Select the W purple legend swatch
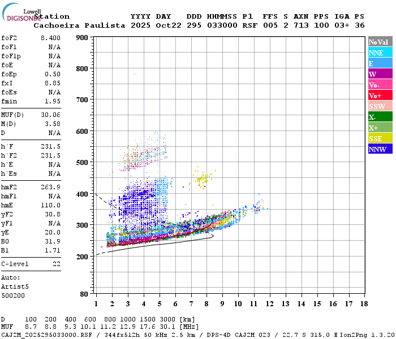This screenshot has width=396, height=339. click(x=380, y=74)
